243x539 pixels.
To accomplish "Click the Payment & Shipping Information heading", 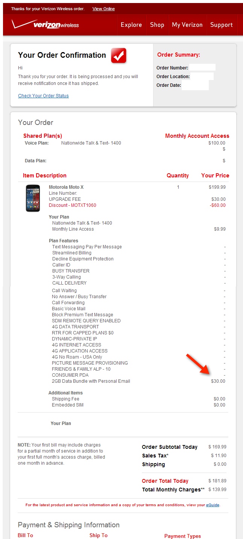I will (69, 525).
